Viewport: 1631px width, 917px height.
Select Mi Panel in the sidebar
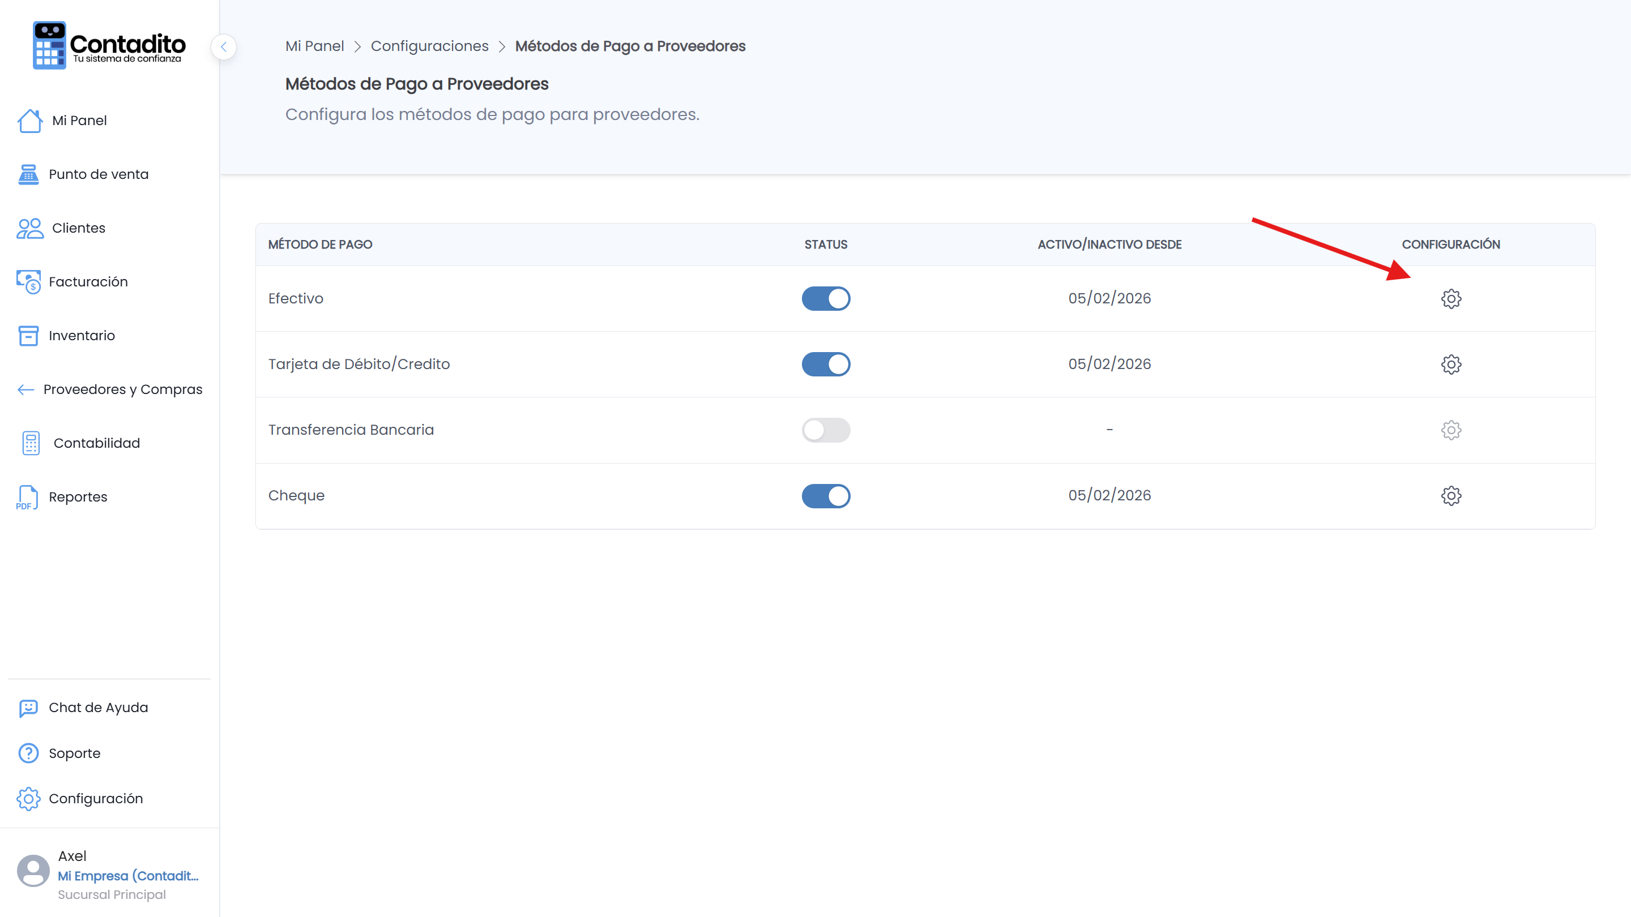pos(79,120)
